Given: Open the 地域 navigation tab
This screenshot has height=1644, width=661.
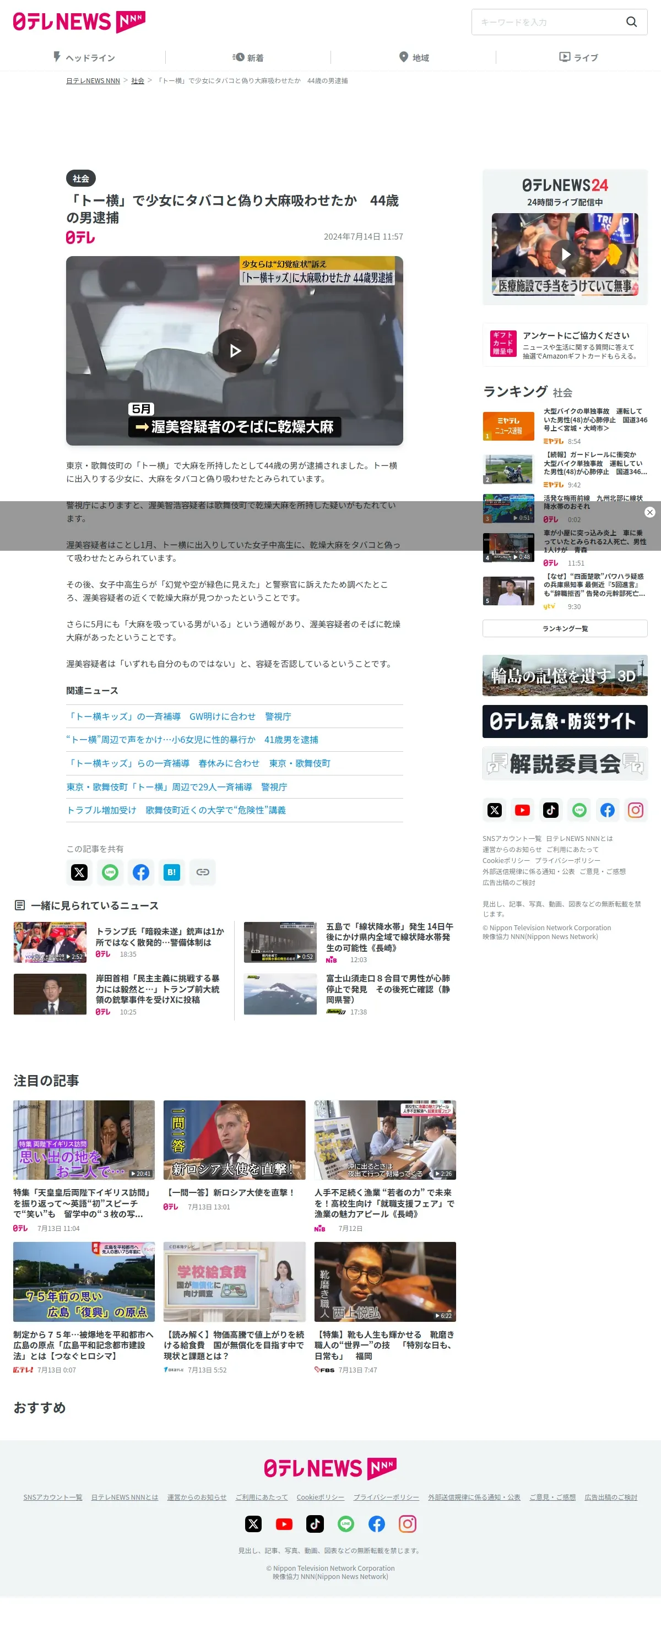Looking at the screenshot, I should (x=414, y=57).
